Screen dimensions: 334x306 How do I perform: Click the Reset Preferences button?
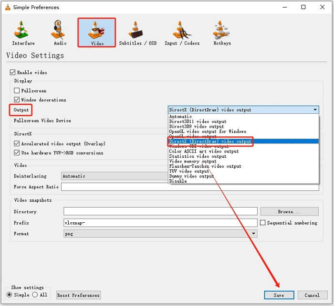point(78,295)
